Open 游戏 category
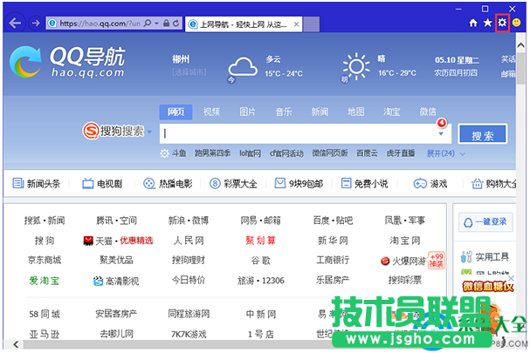 click(x=430, y=184)
